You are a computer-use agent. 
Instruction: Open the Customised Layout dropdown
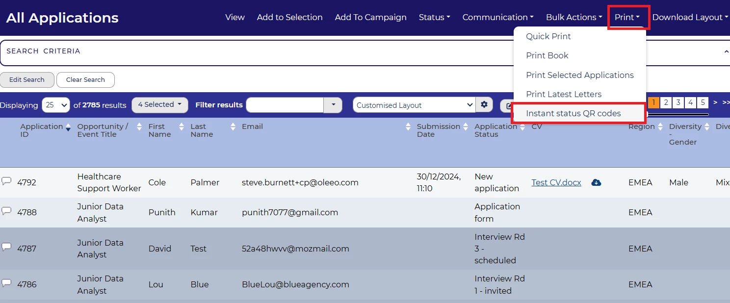pos(414,105)
